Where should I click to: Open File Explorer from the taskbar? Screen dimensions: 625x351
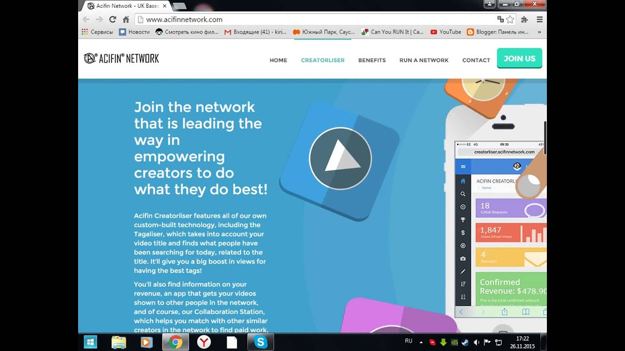119,342
